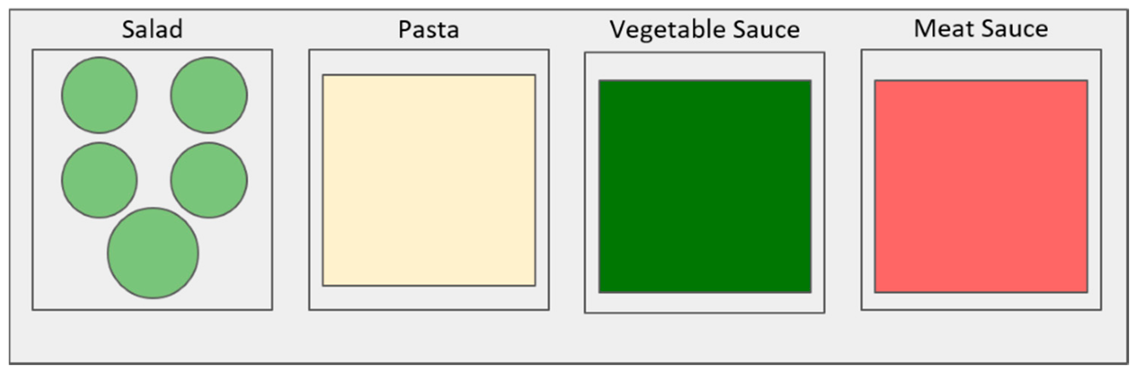Select the middle-left green salad circle
The image size is (1135, 376).
tap(99, 180)
